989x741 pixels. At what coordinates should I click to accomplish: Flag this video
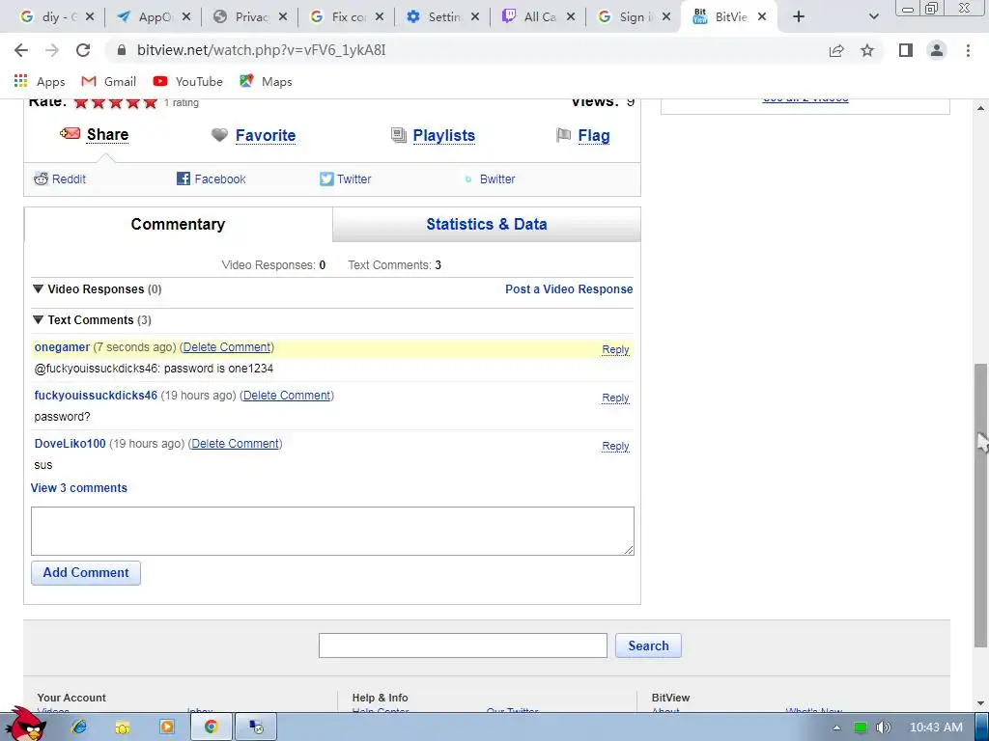click(x=594, y=135)
